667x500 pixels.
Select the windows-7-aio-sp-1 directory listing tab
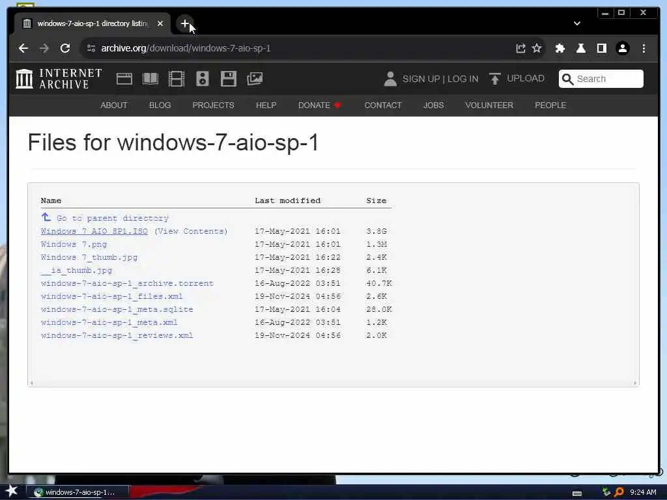click(92, 23)
